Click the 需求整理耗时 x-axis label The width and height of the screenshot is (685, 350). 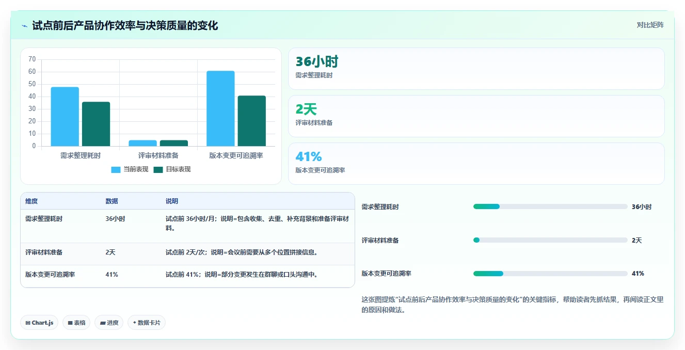click(81, 155)
